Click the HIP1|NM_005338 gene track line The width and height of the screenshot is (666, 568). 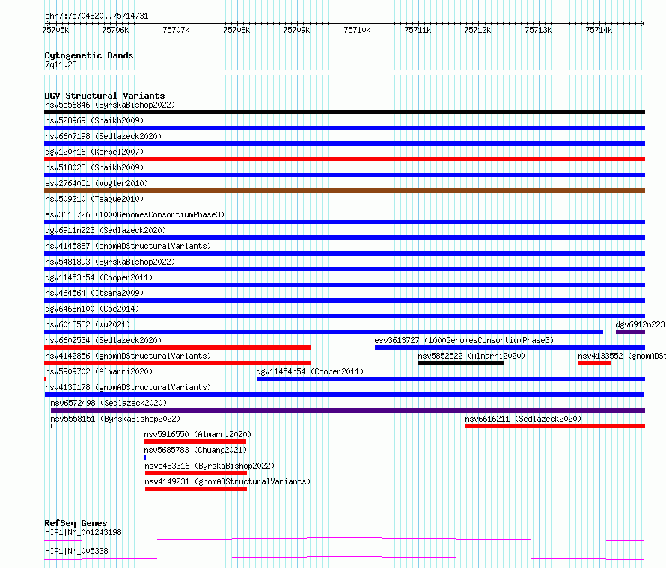point(344,558)
